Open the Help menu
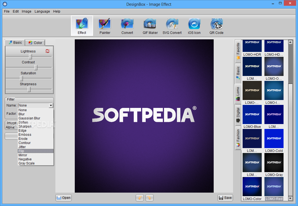298x206 pixels. pyautogui.click(x=57, y=11)
